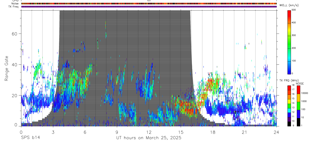Click the 1 tick on the NOISE scale

coord(302,126)
